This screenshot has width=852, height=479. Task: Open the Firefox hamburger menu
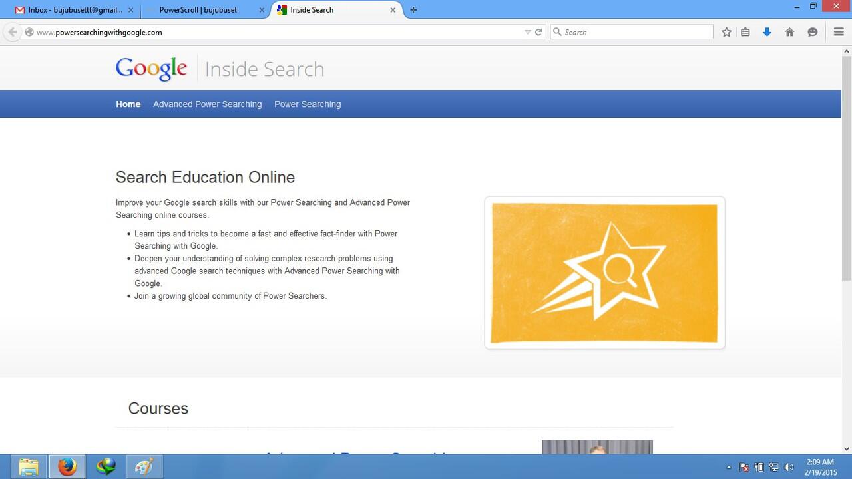(x=839, y=32)
